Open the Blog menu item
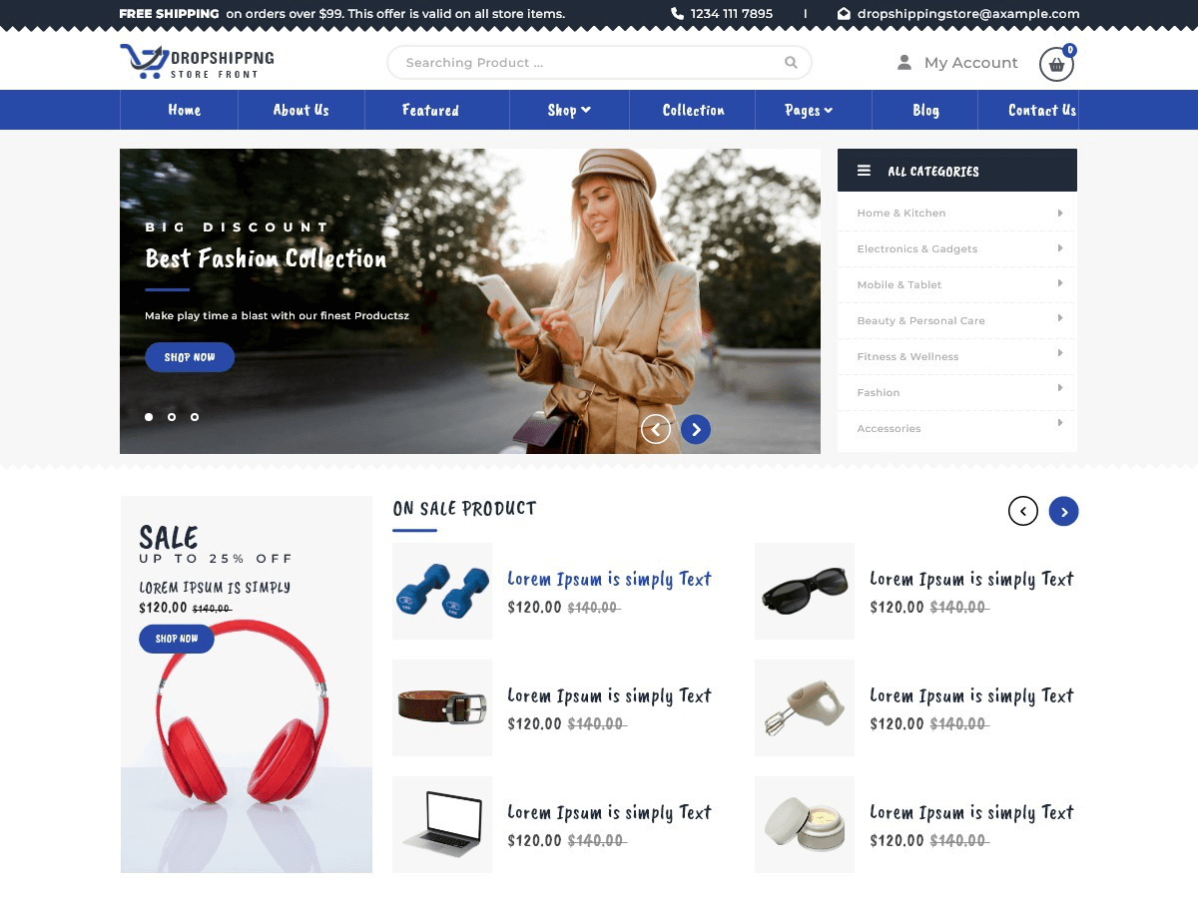Viewport: 1198px width, 898px height. pyautogui.click(x=924, y=110)
